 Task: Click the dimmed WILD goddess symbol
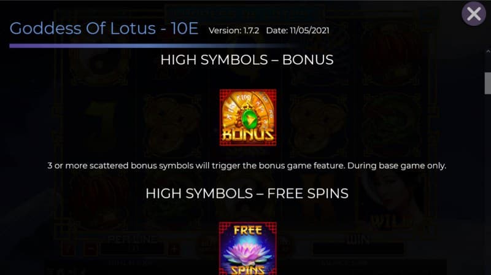[x=390, y=202]
